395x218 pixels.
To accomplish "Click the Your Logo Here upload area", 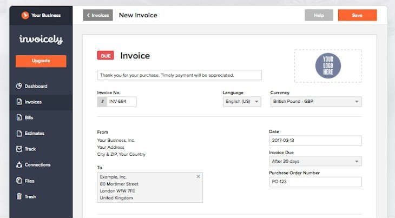I will tap(328, 66).
